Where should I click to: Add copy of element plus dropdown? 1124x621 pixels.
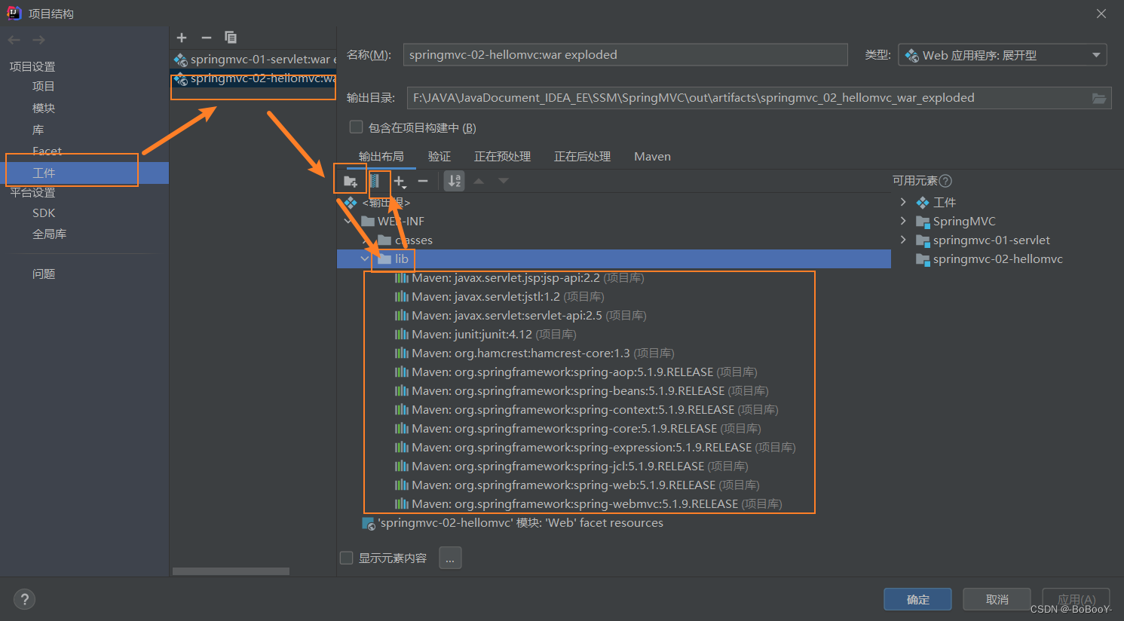click(400, 181)
